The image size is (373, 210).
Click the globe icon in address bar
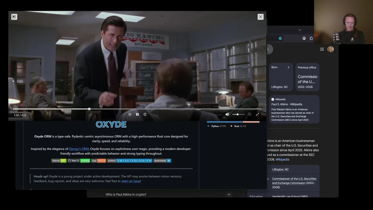(x=280, y=38)
